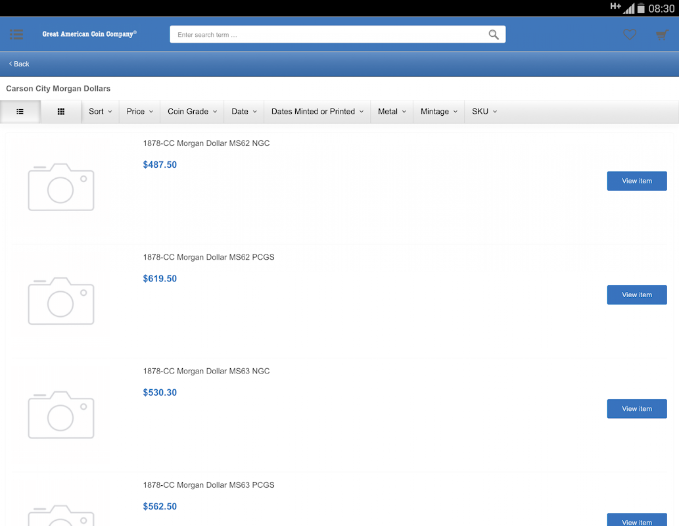Select title 1878-CC Morgan Dollar MS63 NGC

(206, 371)
